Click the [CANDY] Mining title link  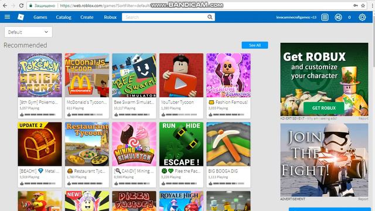[134, 171]
